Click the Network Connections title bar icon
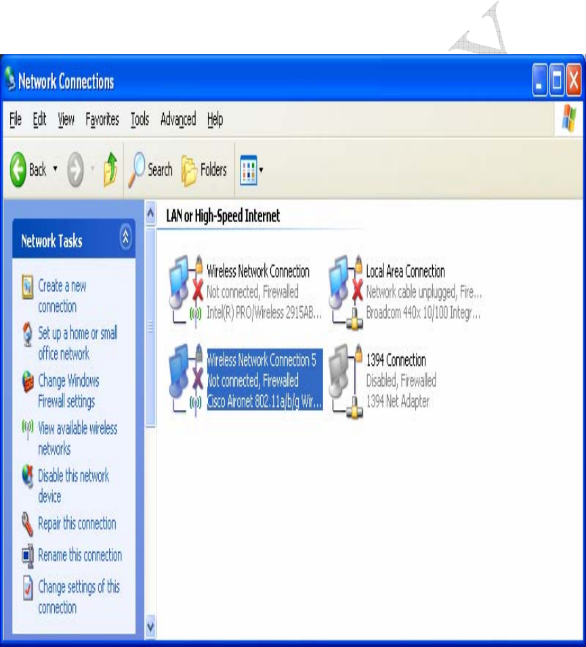Image resolution: width=586 pixels, height=647 pixels. [10, 79]
